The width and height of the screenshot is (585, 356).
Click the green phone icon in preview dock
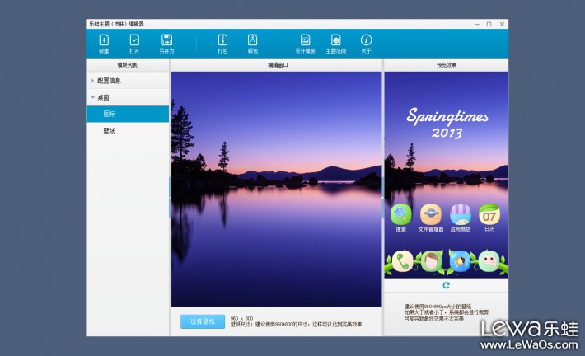[x=402, y=262]
